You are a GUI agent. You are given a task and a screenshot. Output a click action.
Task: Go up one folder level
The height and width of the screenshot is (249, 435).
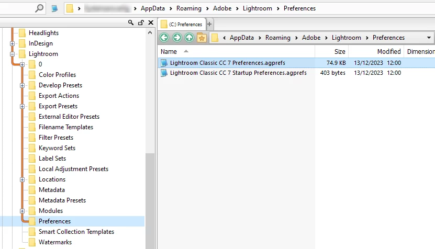[189, 37]
